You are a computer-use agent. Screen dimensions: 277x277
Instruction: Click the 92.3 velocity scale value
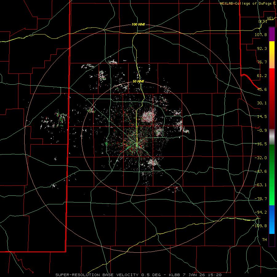click(x=262, y=48)
